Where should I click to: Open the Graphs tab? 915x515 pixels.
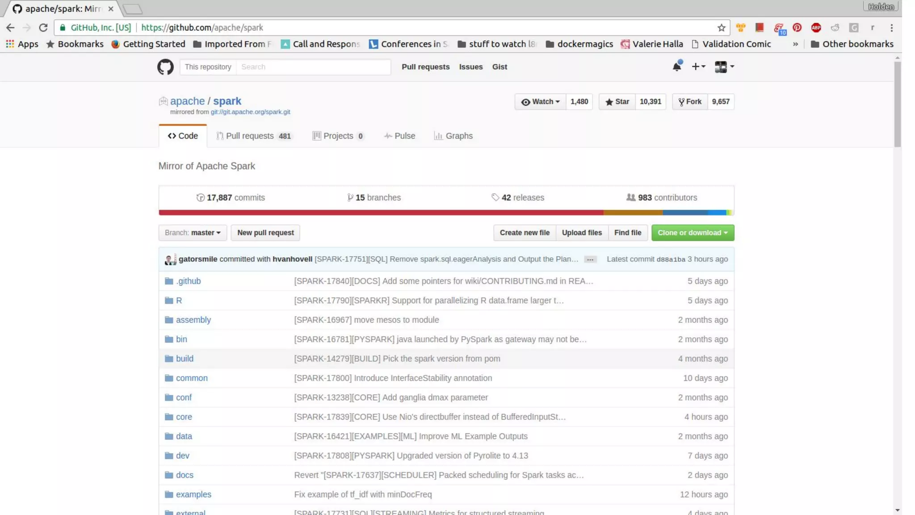(453, 136)
